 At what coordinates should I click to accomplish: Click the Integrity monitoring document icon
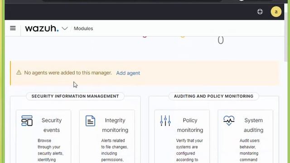pyautogui.click(x=91, y=121)
